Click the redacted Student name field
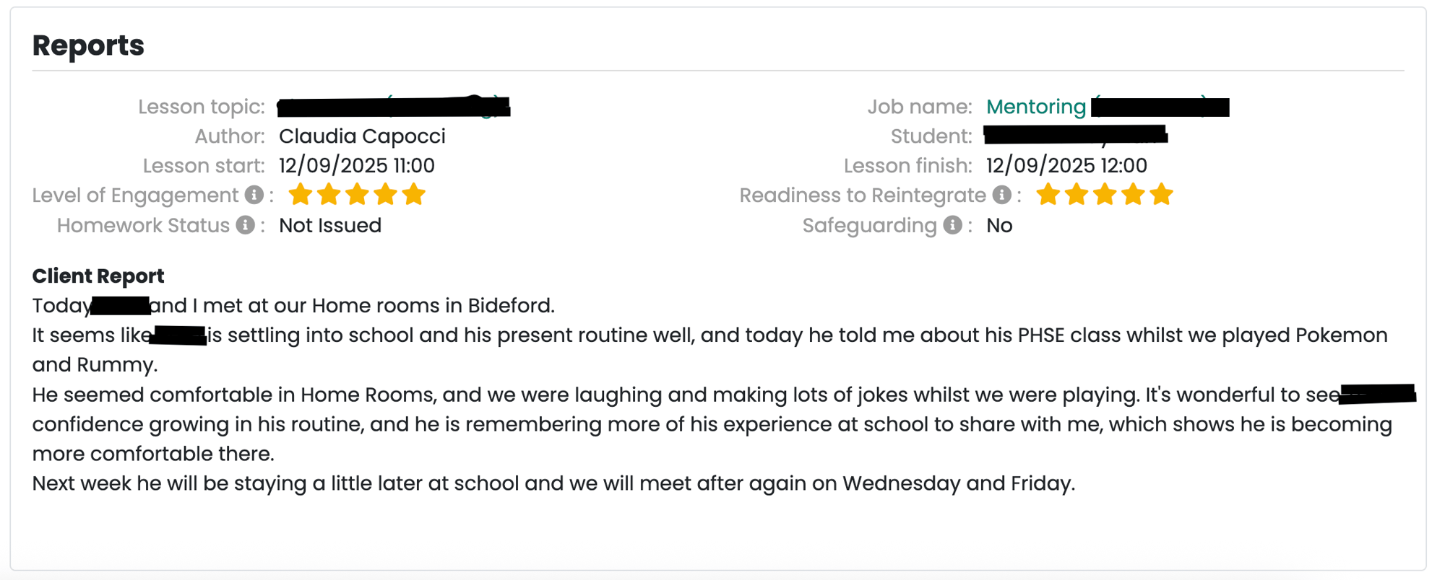The image size is (1445, 580). (1076, 136)
